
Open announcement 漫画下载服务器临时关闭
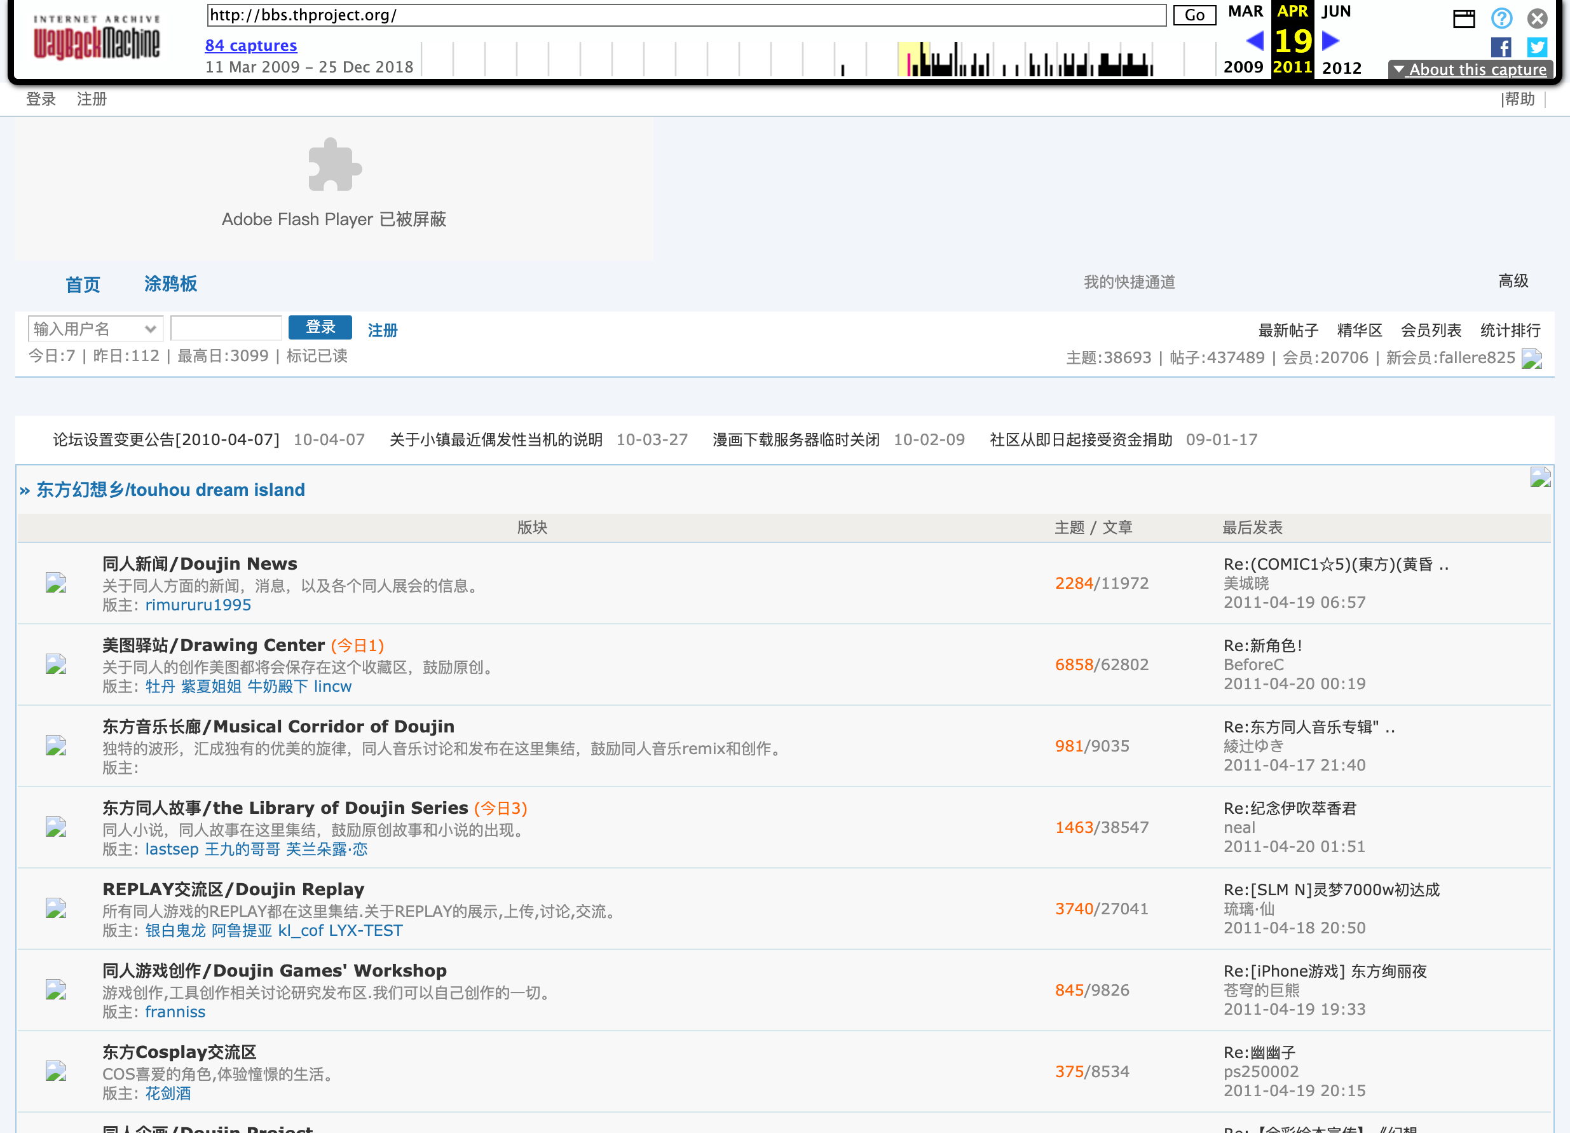coord(796,440)
